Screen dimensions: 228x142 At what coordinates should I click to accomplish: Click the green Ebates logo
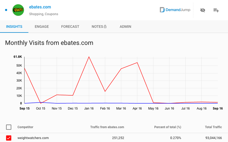(18, 10)
